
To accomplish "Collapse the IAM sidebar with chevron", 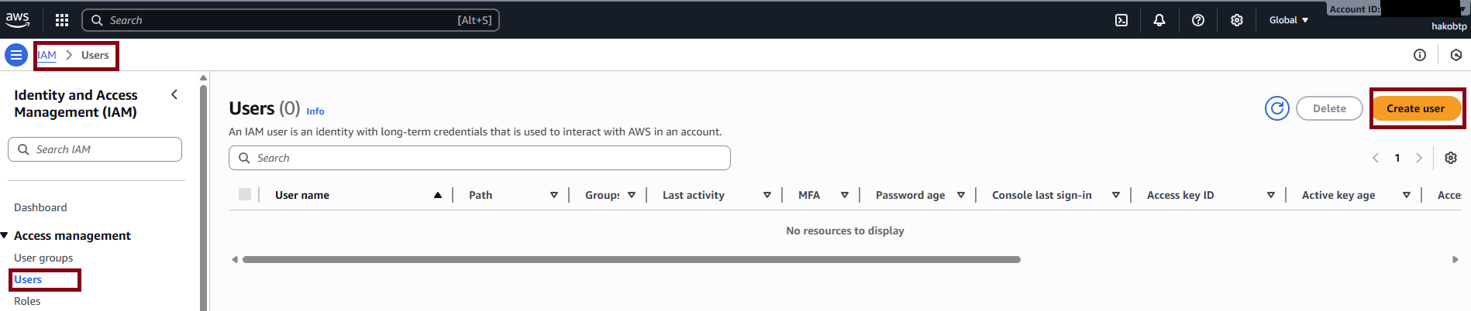I will point(174,94).
